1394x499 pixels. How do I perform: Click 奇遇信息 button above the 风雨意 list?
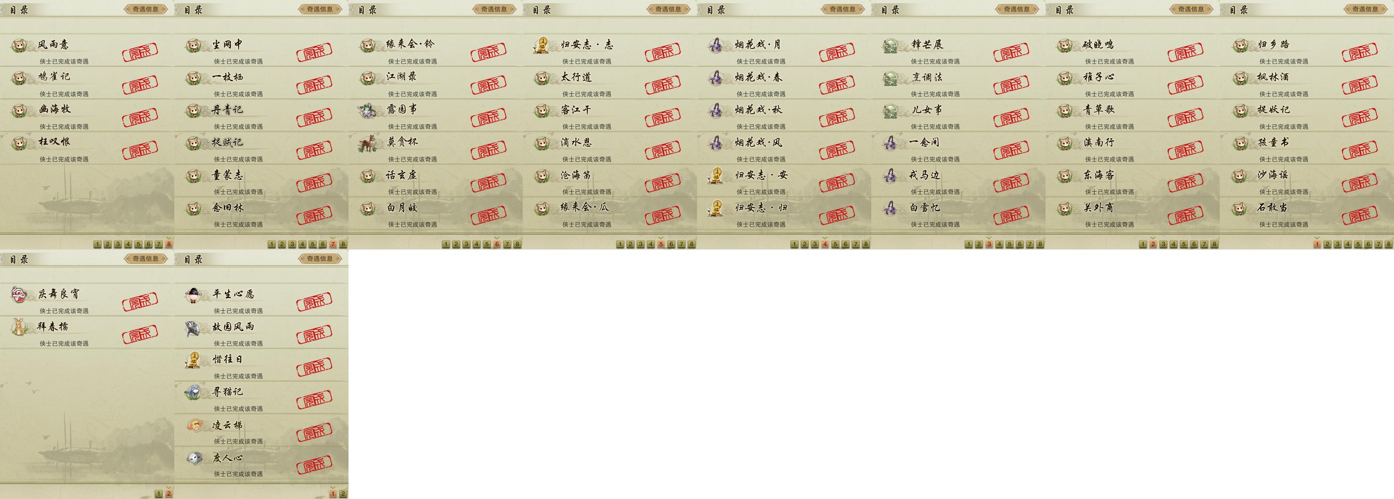point(146,9)
